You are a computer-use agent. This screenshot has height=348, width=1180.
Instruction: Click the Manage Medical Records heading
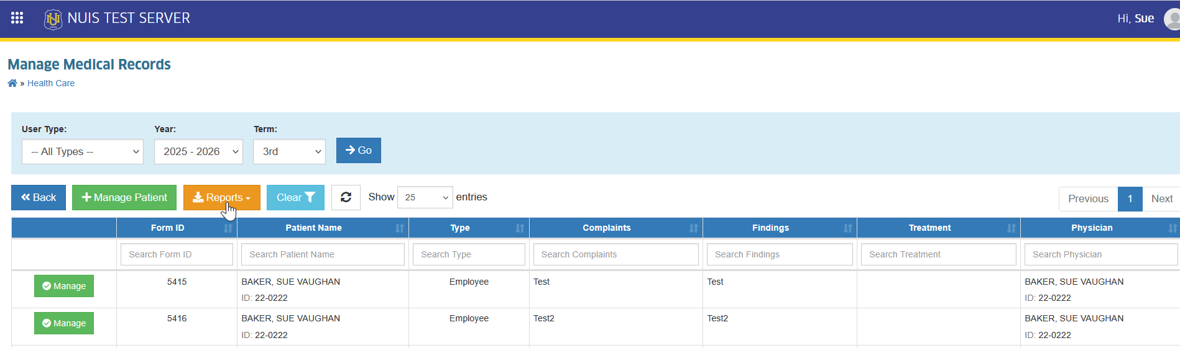click(x=89, y=65)
